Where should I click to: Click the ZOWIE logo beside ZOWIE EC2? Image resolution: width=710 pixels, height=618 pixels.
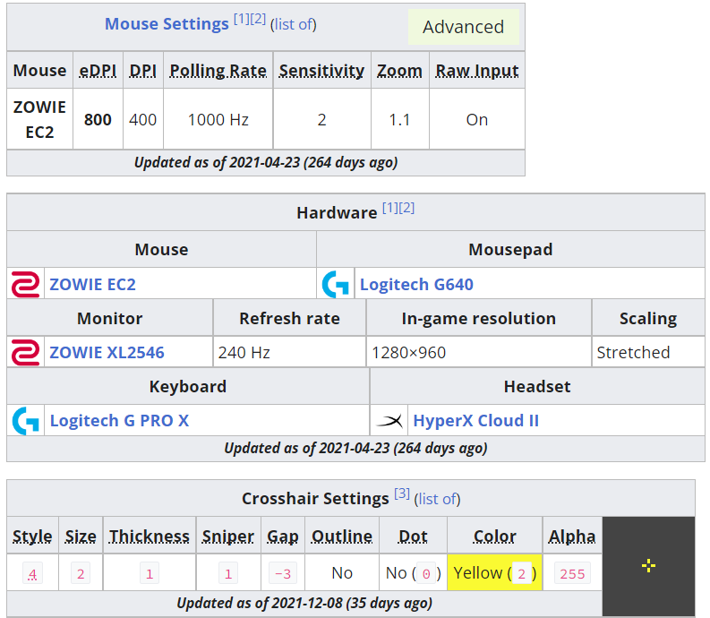tap(25, 284)
